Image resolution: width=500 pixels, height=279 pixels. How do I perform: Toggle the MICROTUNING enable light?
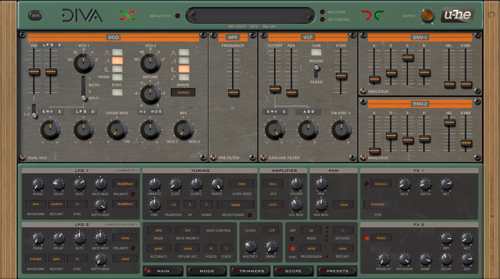tap(250, 215)
